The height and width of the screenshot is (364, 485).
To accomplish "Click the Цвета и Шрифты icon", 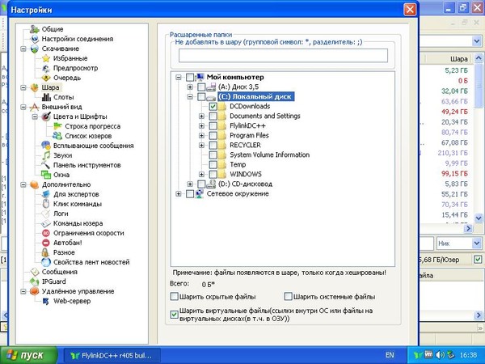I will pos(46,116).
